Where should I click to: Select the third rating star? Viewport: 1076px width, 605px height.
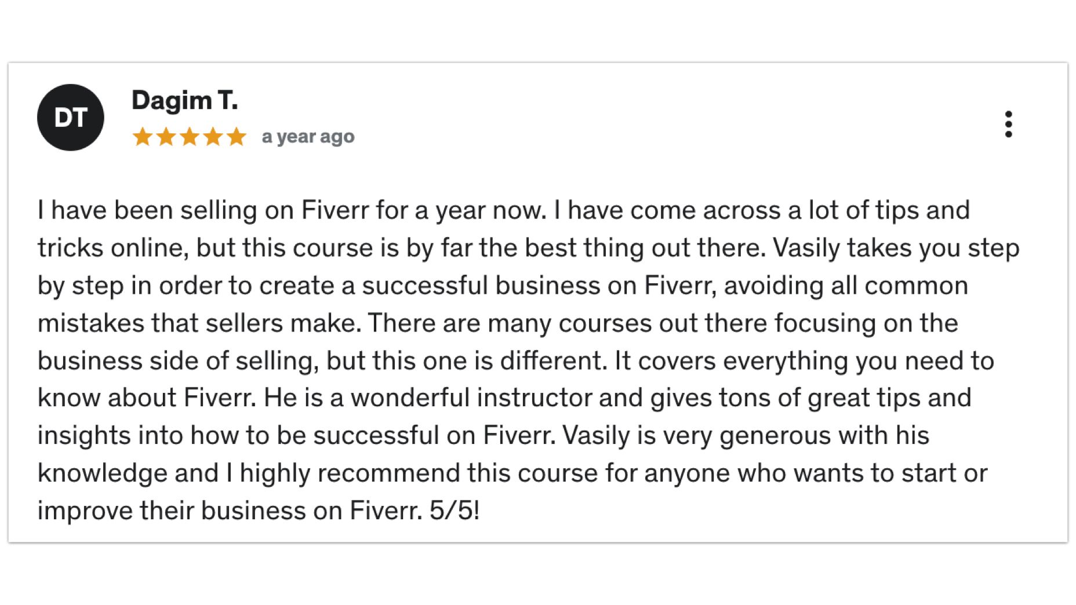[x=190, y=137]
